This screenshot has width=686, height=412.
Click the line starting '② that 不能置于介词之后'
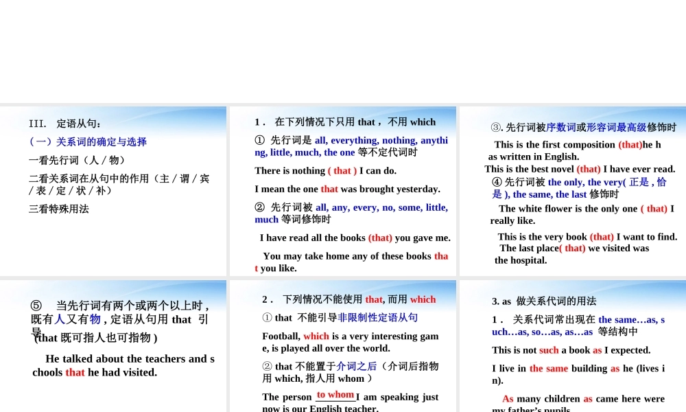tap(351, 372)
